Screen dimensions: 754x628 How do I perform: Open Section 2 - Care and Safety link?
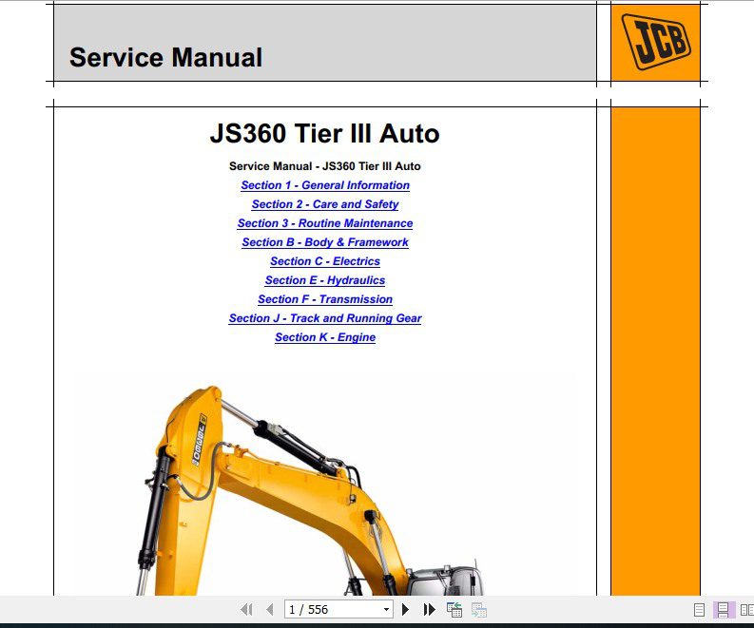[x=325, y=204]
